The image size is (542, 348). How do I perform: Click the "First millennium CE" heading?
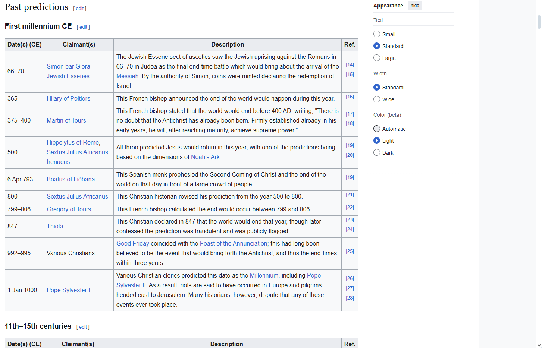(x=38, y=26)
